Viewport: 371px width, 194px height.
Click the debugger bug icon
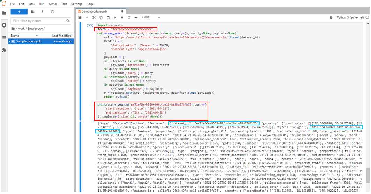click(331, 17)
